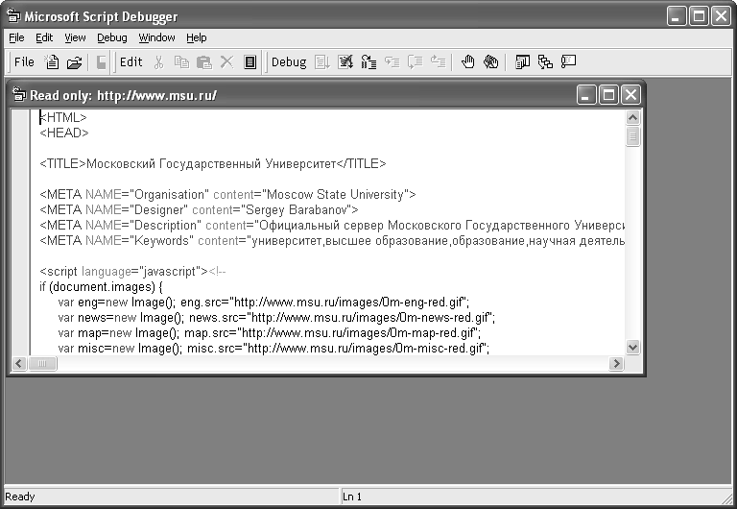Image resolution: width=737 pixels, height=509 pixels.
Task: Open the File menu
Action: (16, 37)
